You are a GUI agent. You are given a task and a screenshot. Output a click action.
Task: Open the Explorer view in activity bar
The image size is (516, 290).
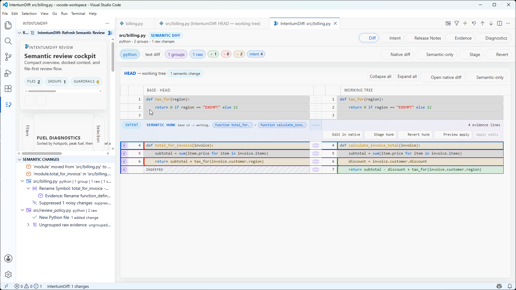(x=8, y=25)
